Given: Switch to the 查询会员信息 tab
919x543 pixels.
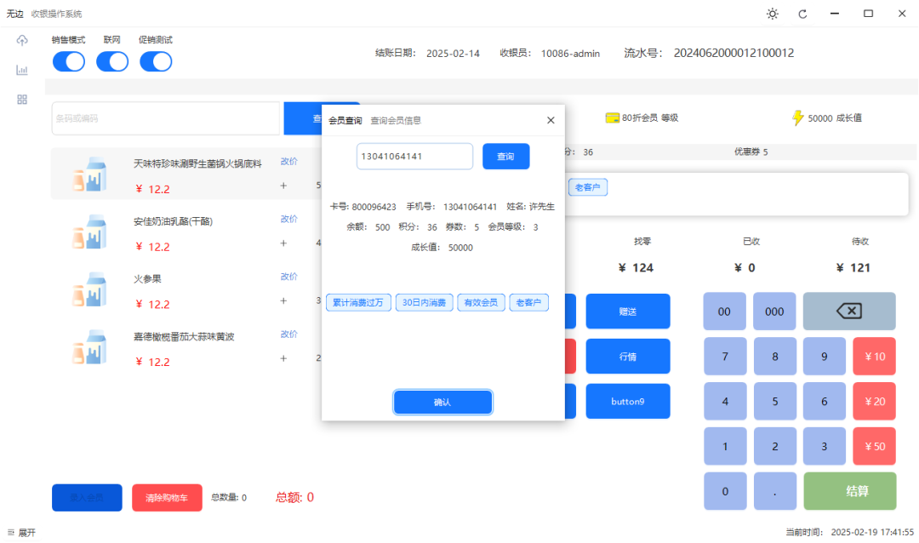Looking at the screenshot, I should [x=396, y=120].
